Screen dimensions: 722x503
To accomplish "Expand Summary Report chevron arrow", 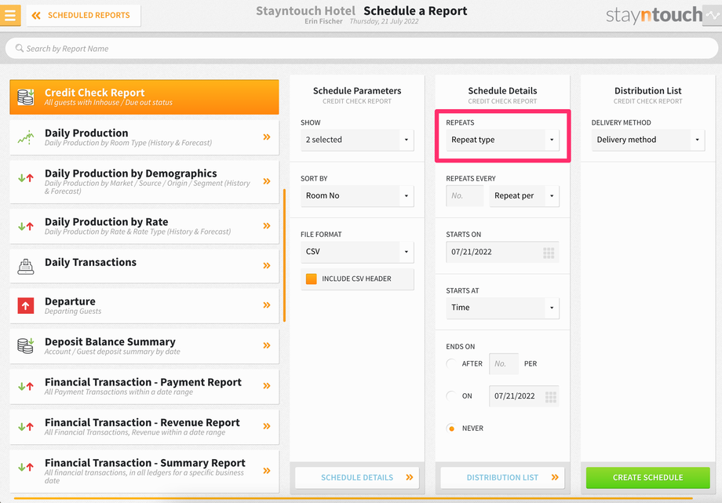I will (267, 470).
